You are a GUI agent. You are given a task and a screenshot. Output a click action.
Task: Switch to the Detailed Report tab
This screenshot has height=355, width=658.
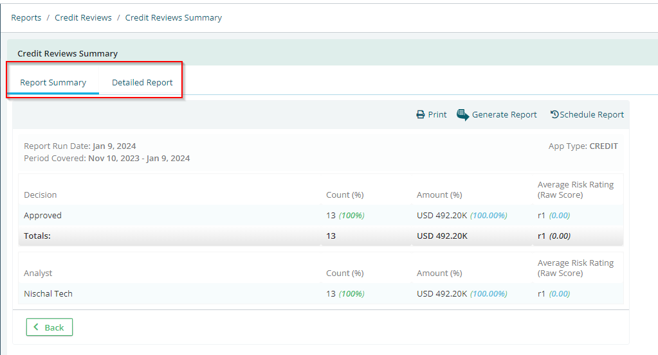click(142, 82)
